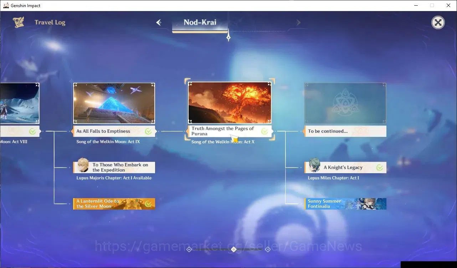
Task: Close the Travel Log with the round X icon
Action: (x=438, y=23)
